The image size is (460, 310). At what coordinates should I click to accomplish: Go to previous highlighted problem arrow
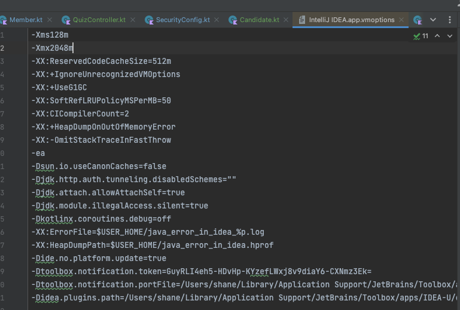point(437,36)
